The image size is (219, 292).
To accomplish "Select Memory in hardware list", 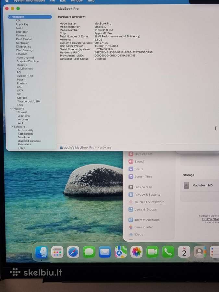I will coord(22,65).
